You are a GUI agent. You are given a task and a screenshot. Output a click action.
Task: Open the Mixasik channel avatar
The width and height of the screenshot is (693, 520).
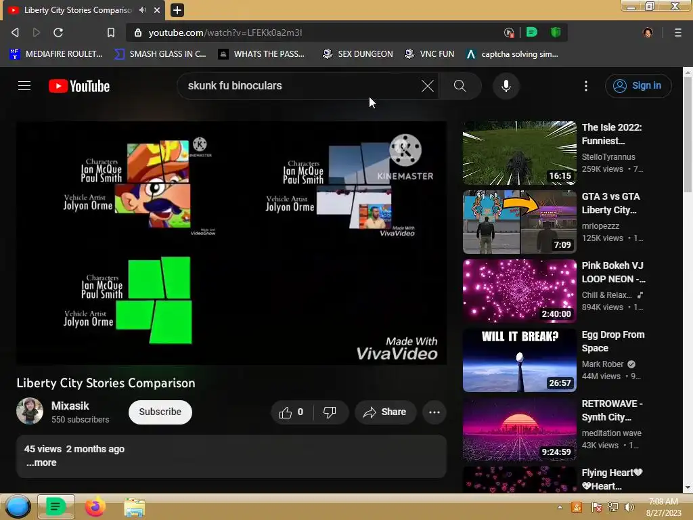pyautogui.click(x=30, y=411)
